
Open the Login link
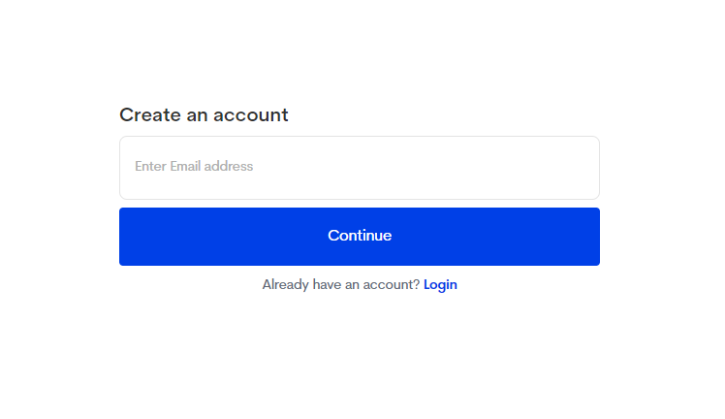(440, 284)
